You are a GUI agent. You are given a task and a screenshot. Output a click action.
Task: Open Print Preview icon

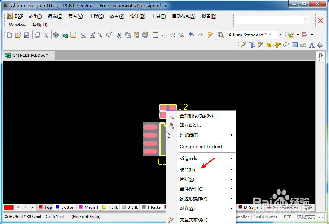coord(46,35)
